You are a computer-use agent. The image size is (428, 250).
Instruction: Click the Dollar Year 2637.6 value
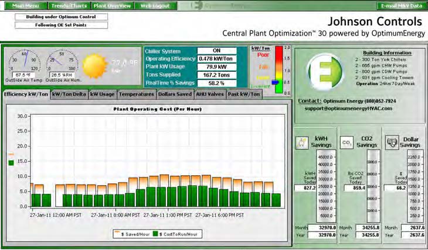click(413, 235)
